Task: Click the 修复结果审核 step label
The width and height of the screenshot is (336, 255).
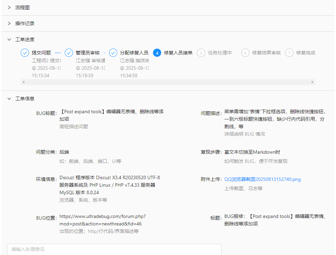Action: (266, 53)
